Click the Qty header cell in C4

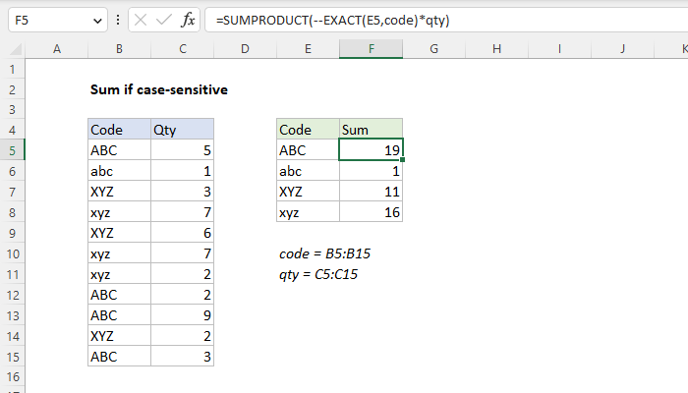pyautogui.click(x=182, y=130)
